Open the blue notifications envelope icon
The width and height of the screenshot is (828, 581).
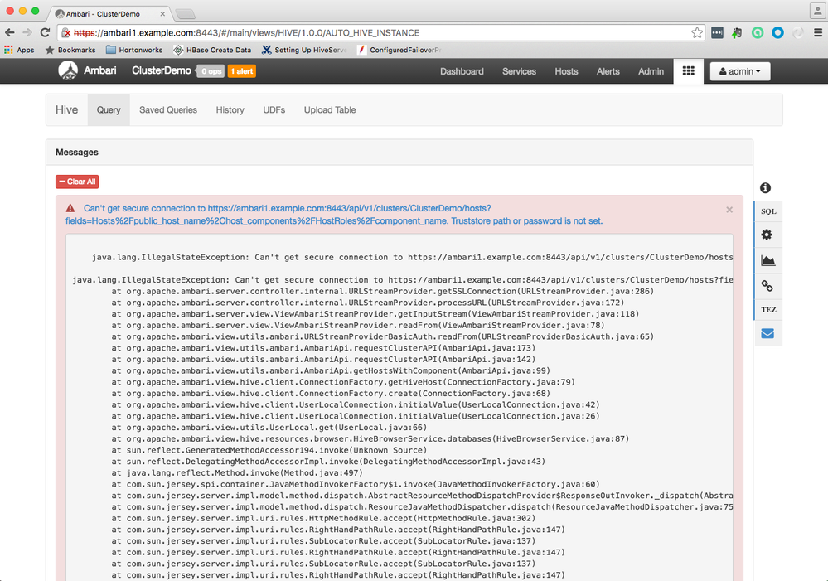[767, 333]
